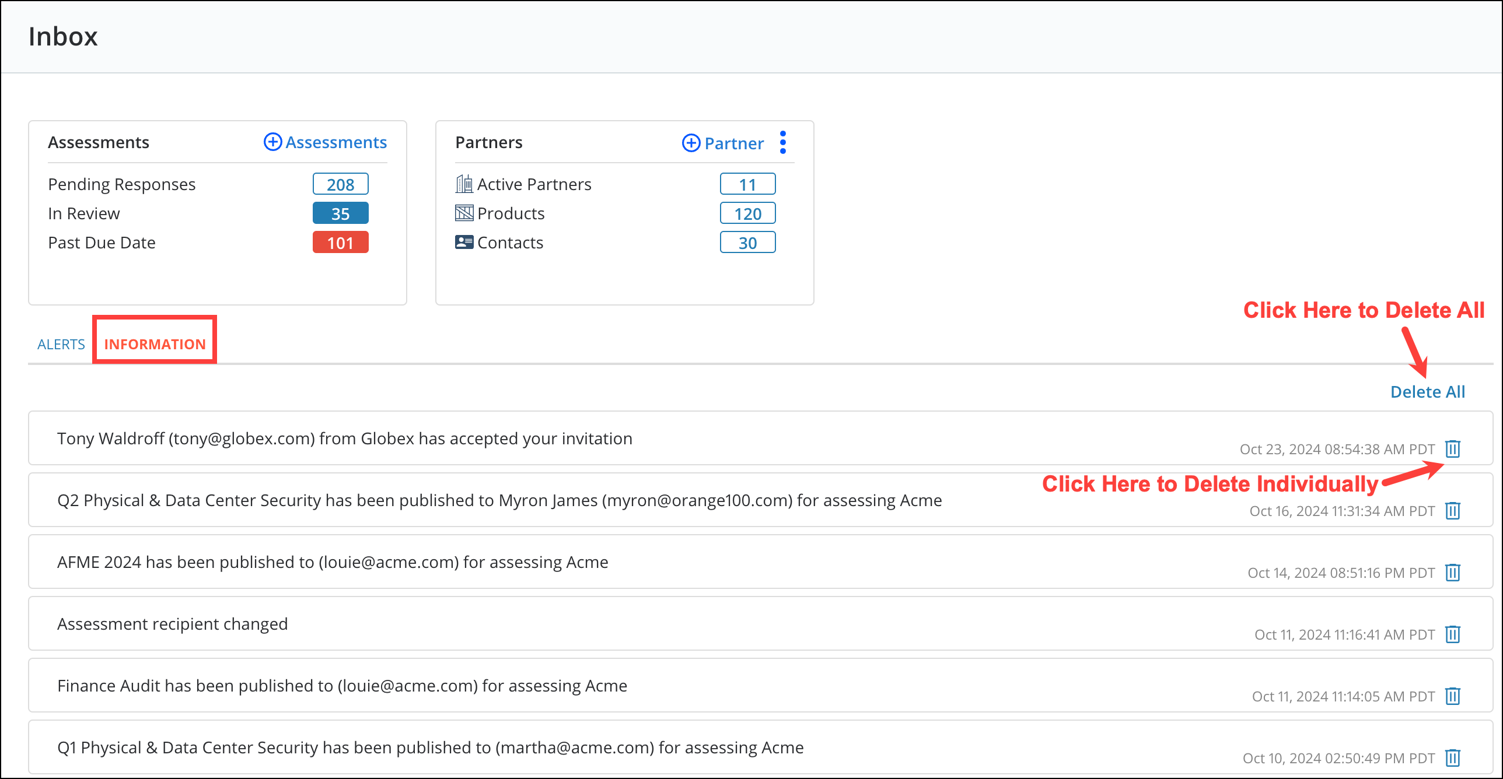Viewport: 1503px width, 779px height.
Task: Click the Products crate icon
Action: (x=464, y=213)
